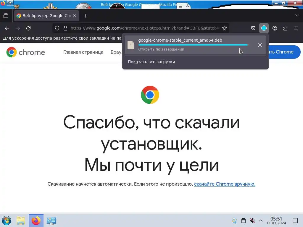303x227 pixels.
Task: Bookmark this page with star icon
Action: point(225,28)
